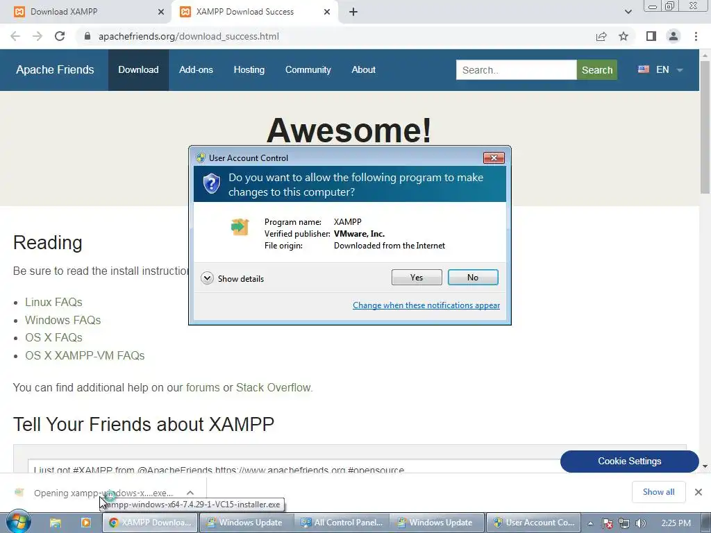The image size is (711, 533).
Task: Open Action Center flag icon
Action: click(x=608, y=523)
